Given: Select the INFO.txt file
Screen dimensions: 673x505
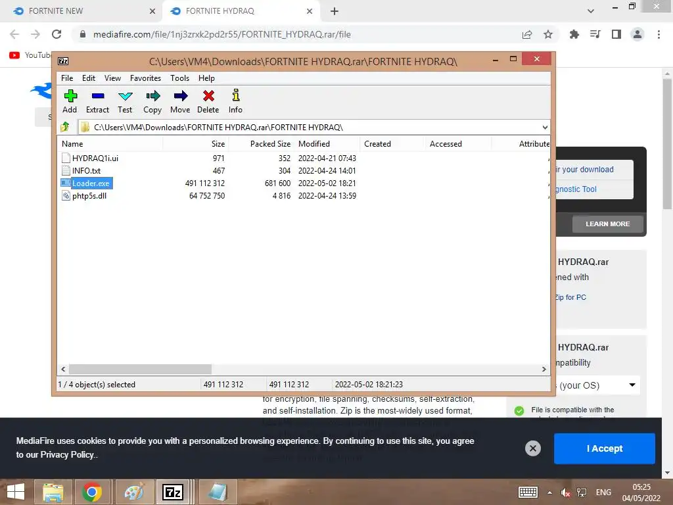Looking at the screenshot, I should pos(86,170).
